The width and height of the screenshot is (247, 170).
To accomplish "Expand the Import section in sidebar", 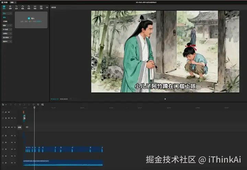I will pos(7,13).
